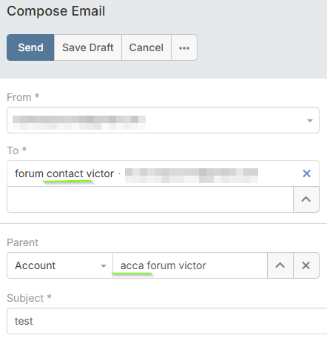Remove forum contact victor from recipients

click(x=306, y=173)
